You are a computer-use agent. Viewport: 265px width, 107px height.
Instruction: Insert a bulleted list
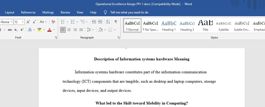[63, 22]
